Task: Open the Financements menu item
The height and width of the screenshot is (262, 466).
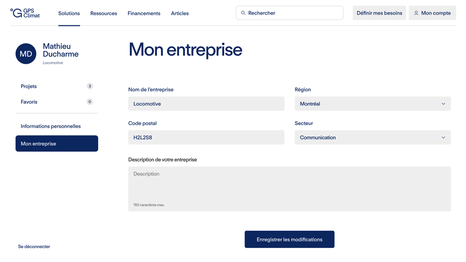Action: 144,13
